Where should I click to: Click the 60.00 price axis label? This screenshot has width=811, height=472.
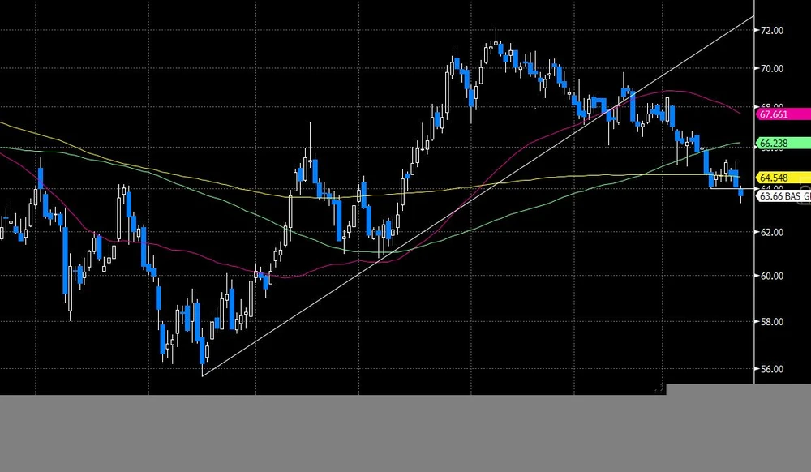(770, 277)
